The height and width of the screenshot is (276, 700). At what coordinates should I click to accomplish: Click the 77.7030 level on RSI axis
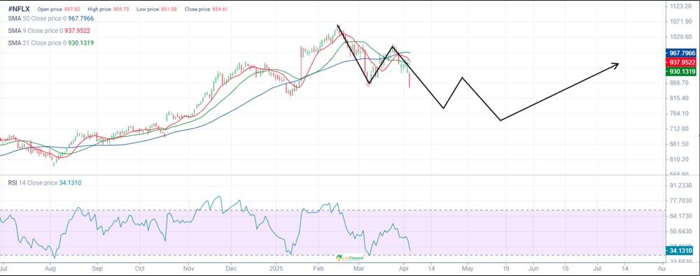tap(680, 201)
